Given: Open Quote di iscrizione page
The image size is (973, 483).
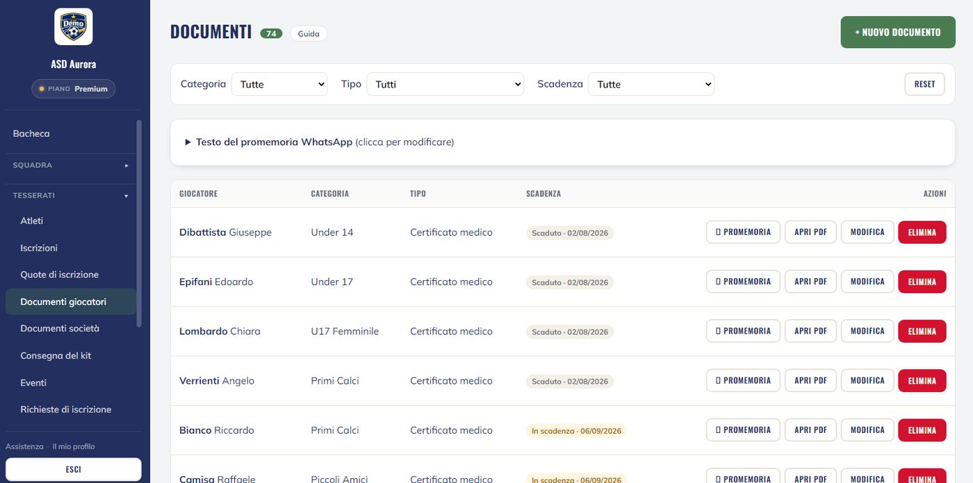Looking at the screenshot, I should tap(71, 275).
